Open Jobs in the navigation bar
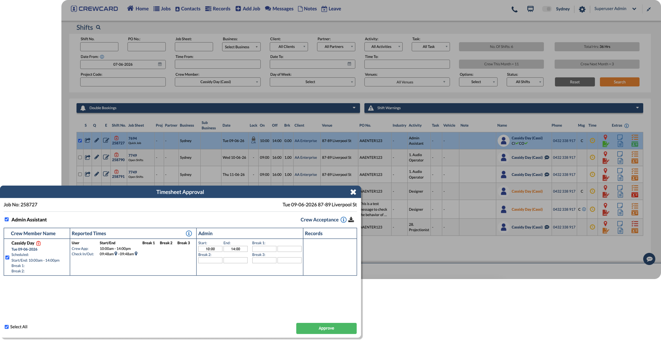 coord(162,9)
